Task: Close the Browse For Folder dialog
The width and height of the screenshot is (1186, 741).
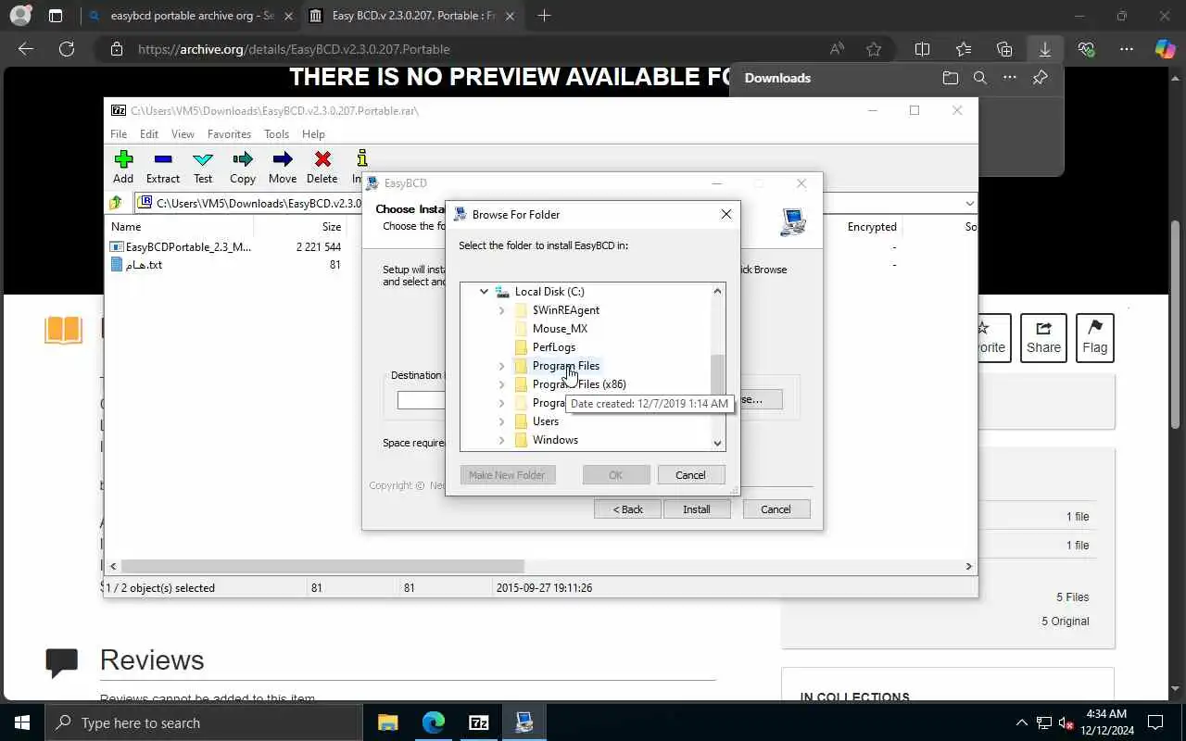Action: point(726,214)
